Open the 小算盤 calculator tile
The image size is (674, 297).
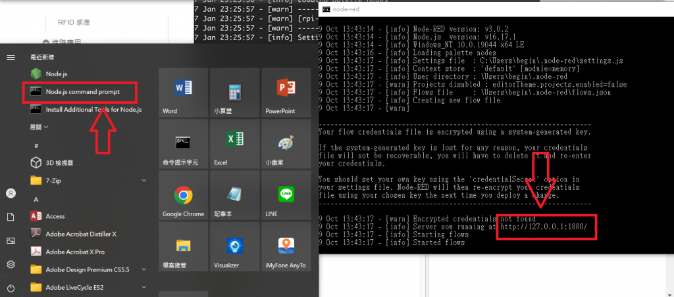234,92
